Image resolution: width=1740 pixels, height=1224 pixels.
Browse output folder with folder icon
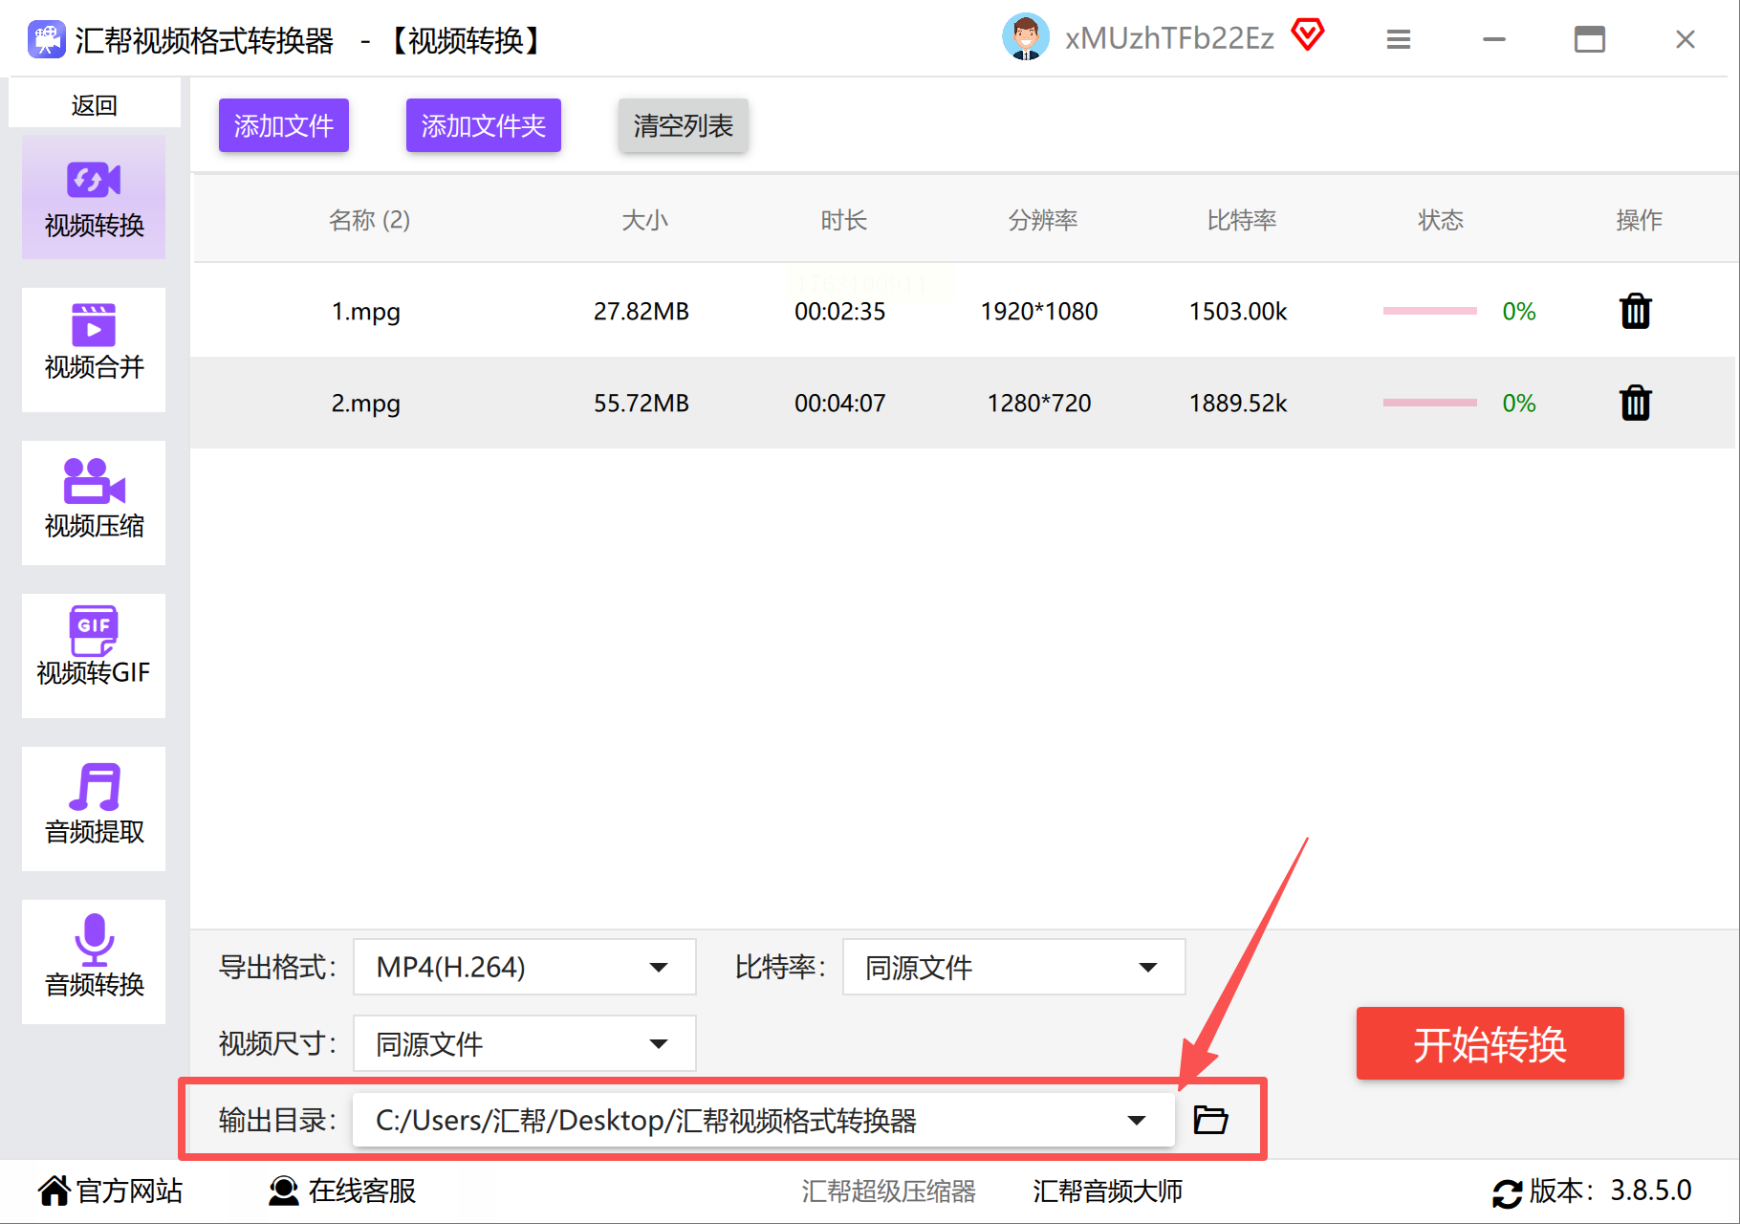(1210, 1119)
